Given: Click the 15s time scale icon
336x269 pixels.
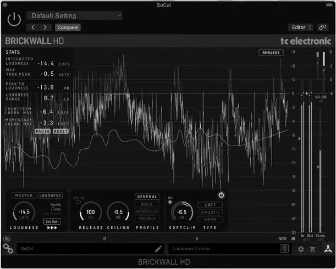Looking at the screenshot, I should point(7,238).
